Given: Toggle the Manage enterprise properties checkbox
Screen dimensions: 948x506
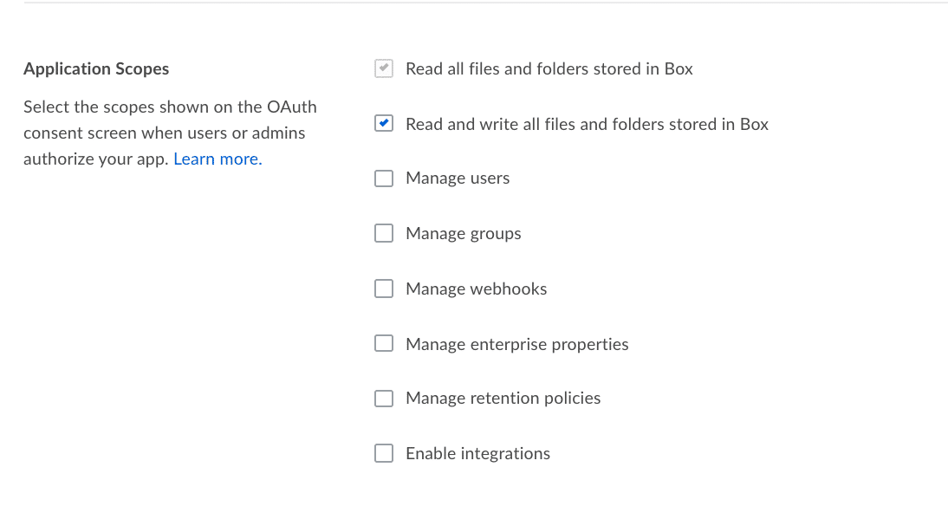Looking at the screenshot, I should [384, 343].
